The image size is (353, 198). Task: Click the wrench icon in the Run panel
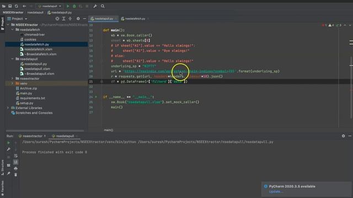pyautogui.click(x=9, y=149)
